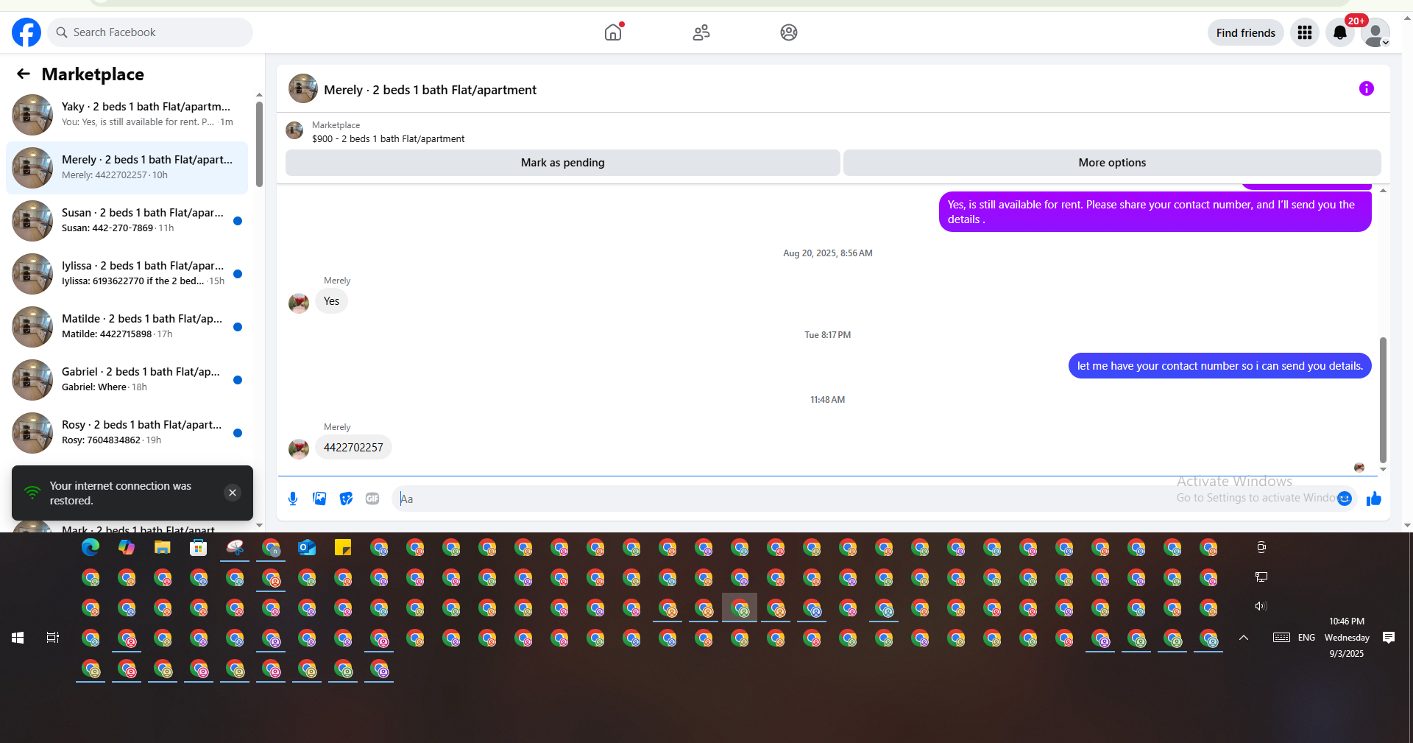
Task: Attach a photo using the image icon
Action: coord(319,499)
